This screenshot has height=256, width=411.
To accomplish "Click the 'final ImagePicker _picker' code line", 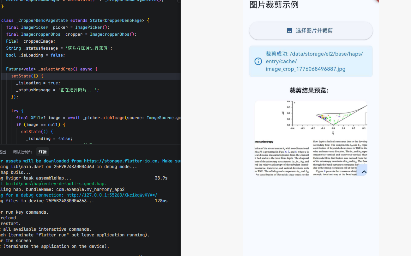I will 58,27.
